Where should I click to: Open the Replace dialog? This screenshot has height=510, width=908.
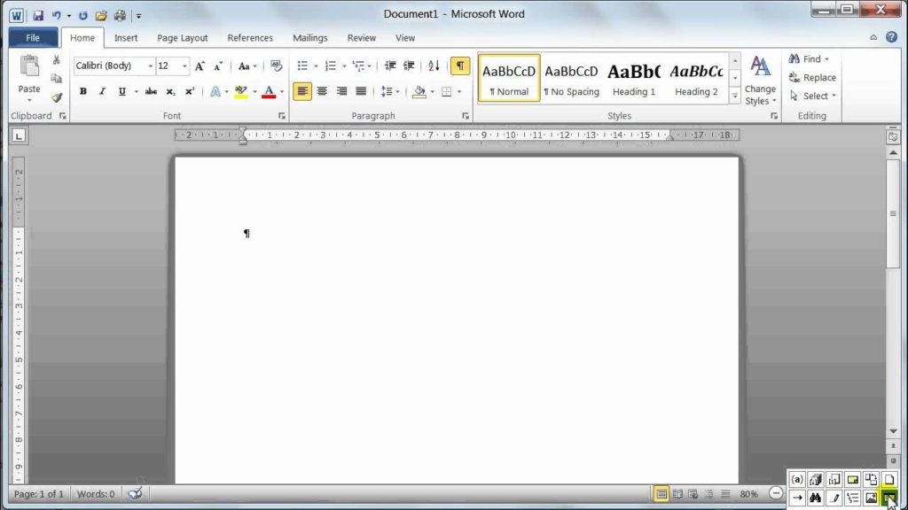click(811, 77)
